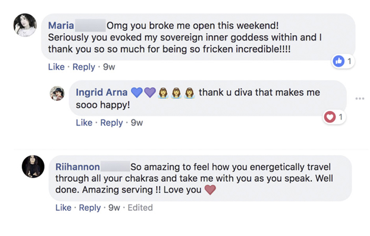Open Maria's profile picture
This screenshot has height=236, width=370.
tap(25, 25)
